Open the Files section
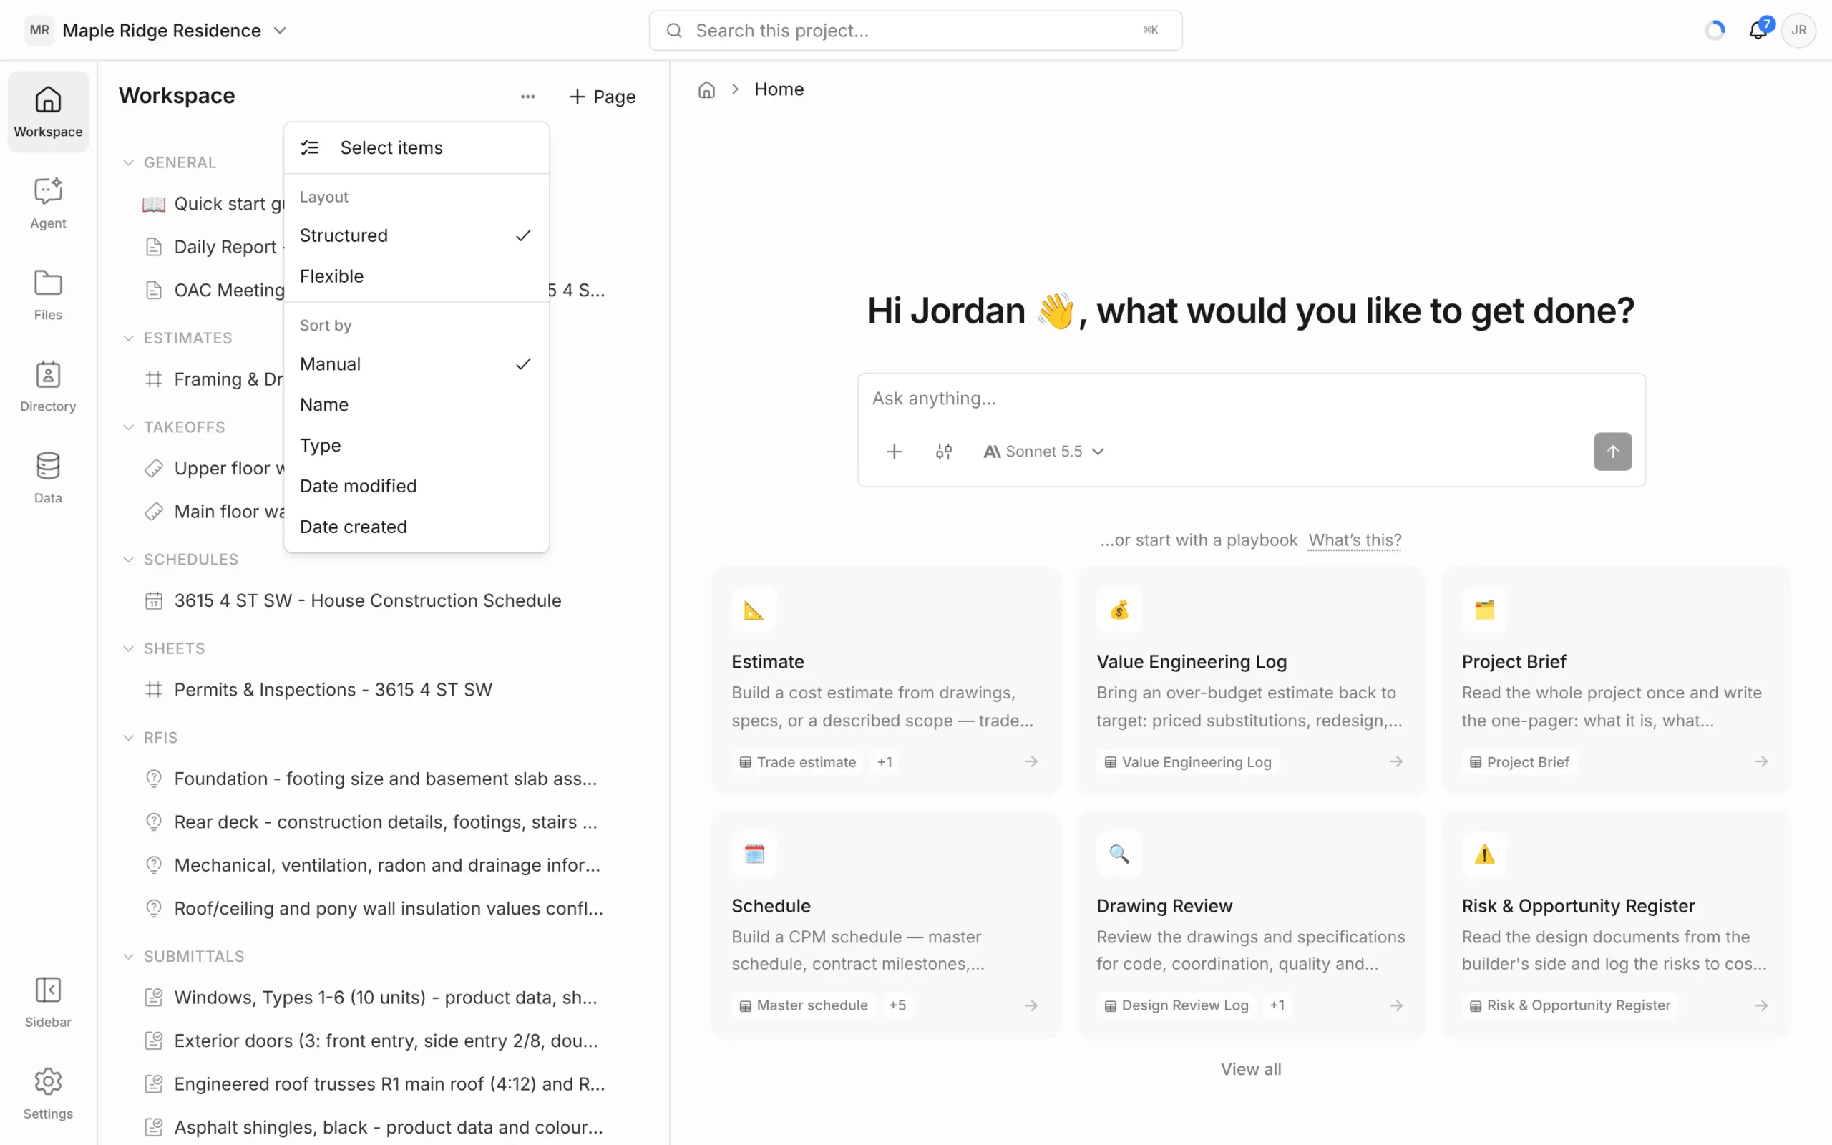1832x1145 pixels. click(48, 295)
